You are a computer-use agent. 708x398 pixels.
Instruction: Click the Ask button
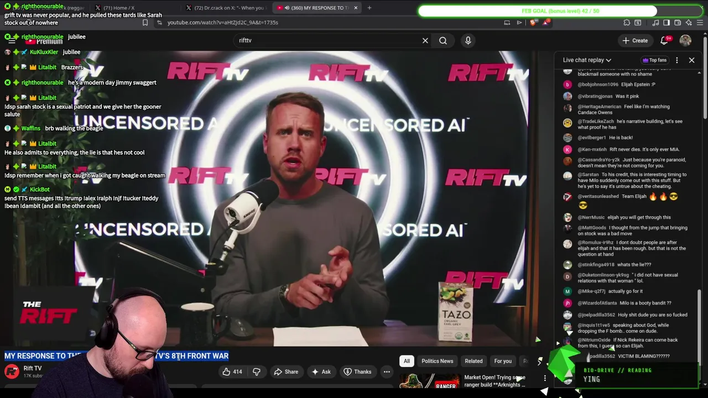(321, 371)
